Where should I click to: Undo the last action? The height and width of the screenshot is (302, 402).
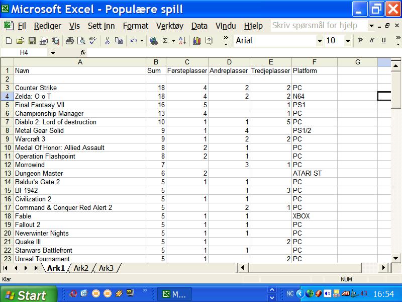tap(133, 41)
